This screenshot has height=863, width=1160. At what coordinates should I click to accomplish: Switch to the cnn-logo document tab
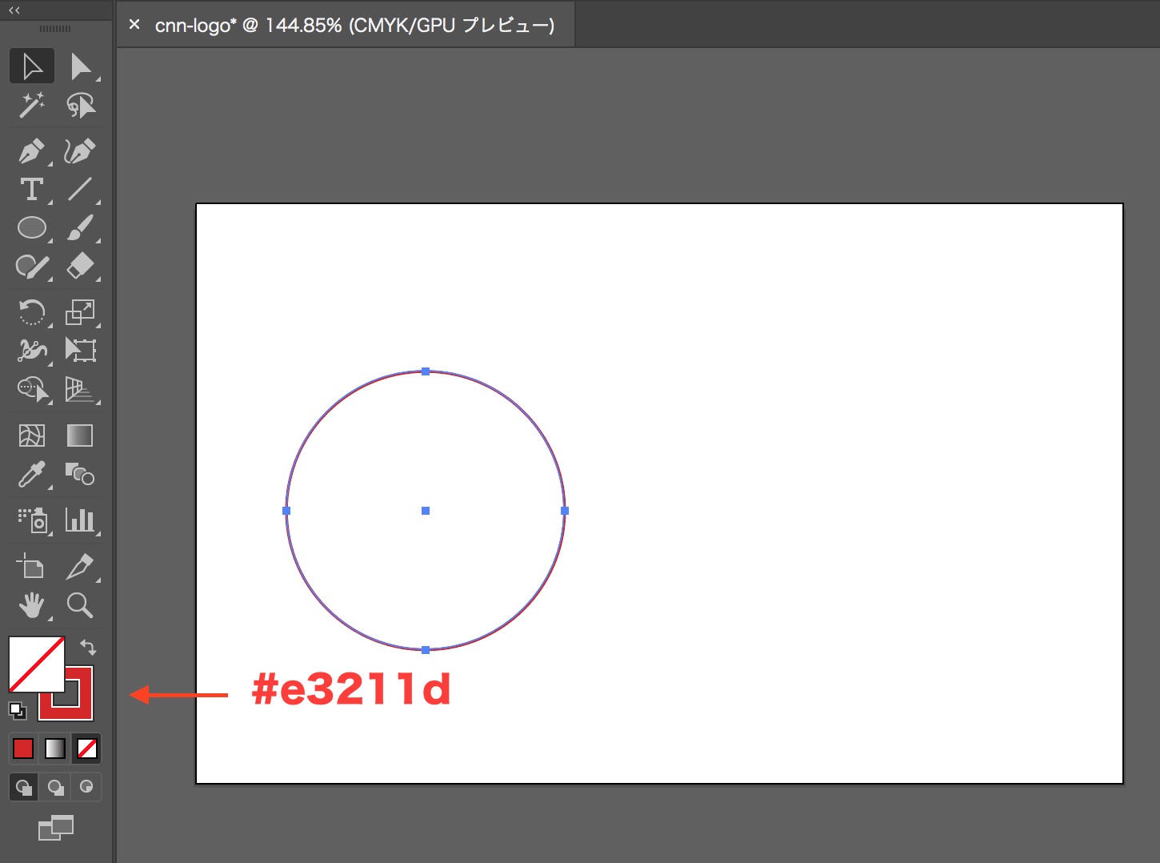coord(354,25)
